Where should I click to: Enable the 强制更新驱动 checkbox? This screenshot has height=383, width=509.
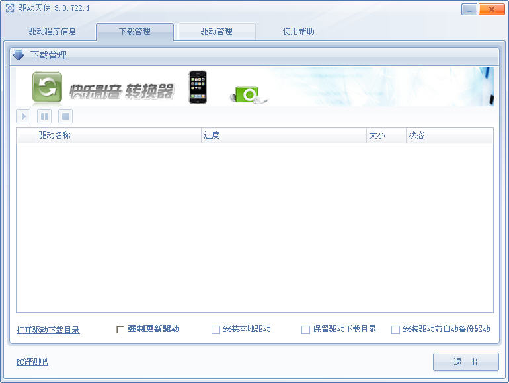click(120, 330)
